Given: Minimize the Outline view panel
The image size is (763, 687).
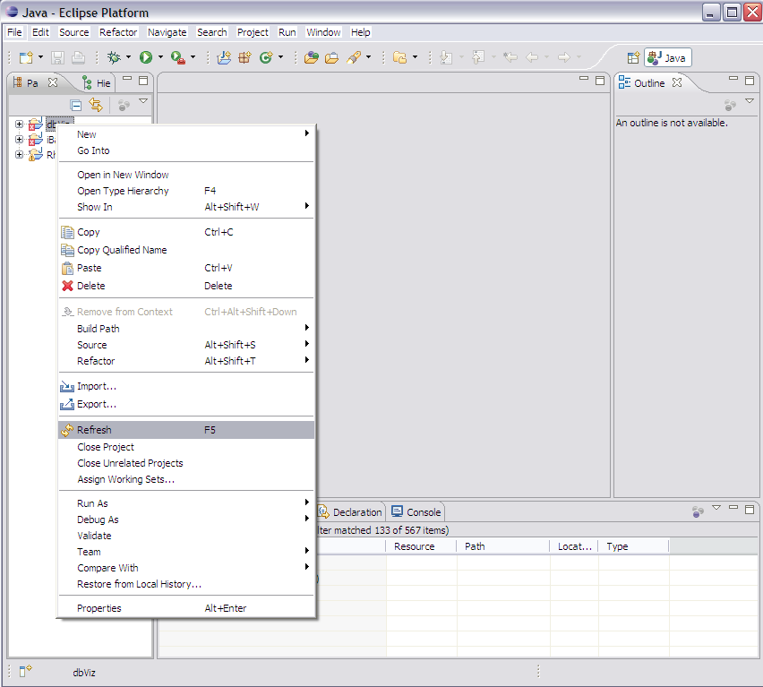Looking at the screenshot, I should [733, 78].
